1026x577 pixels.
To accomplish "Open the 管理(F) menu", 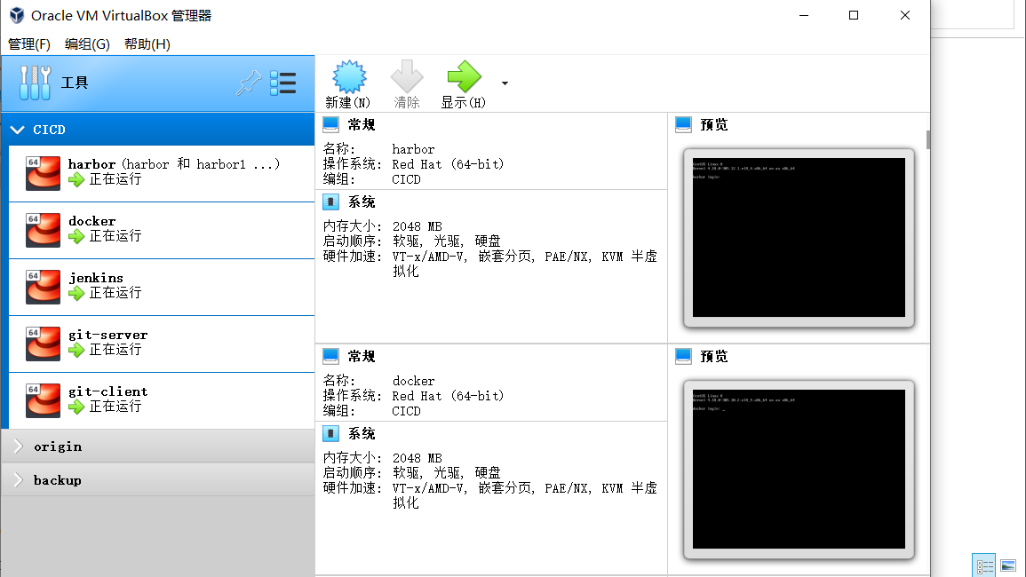I will 28,43.
